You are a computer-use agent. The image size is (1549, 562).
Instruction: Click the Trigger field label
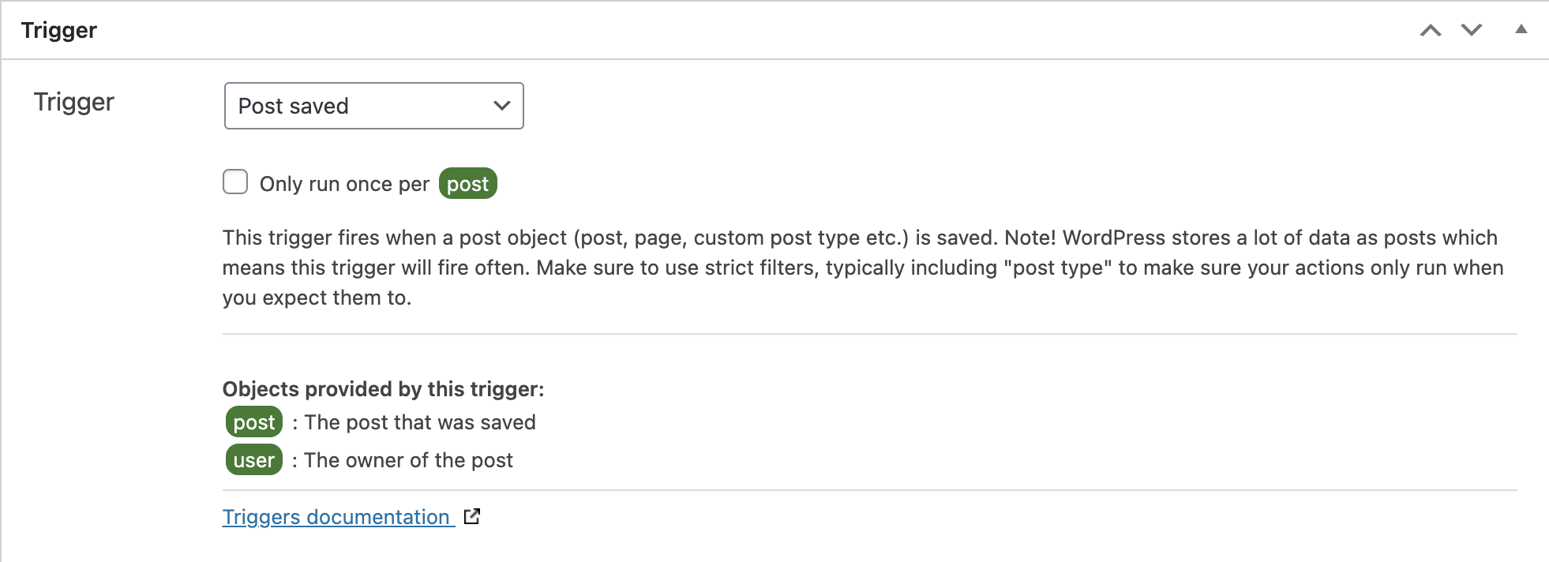tap(74, 102)
